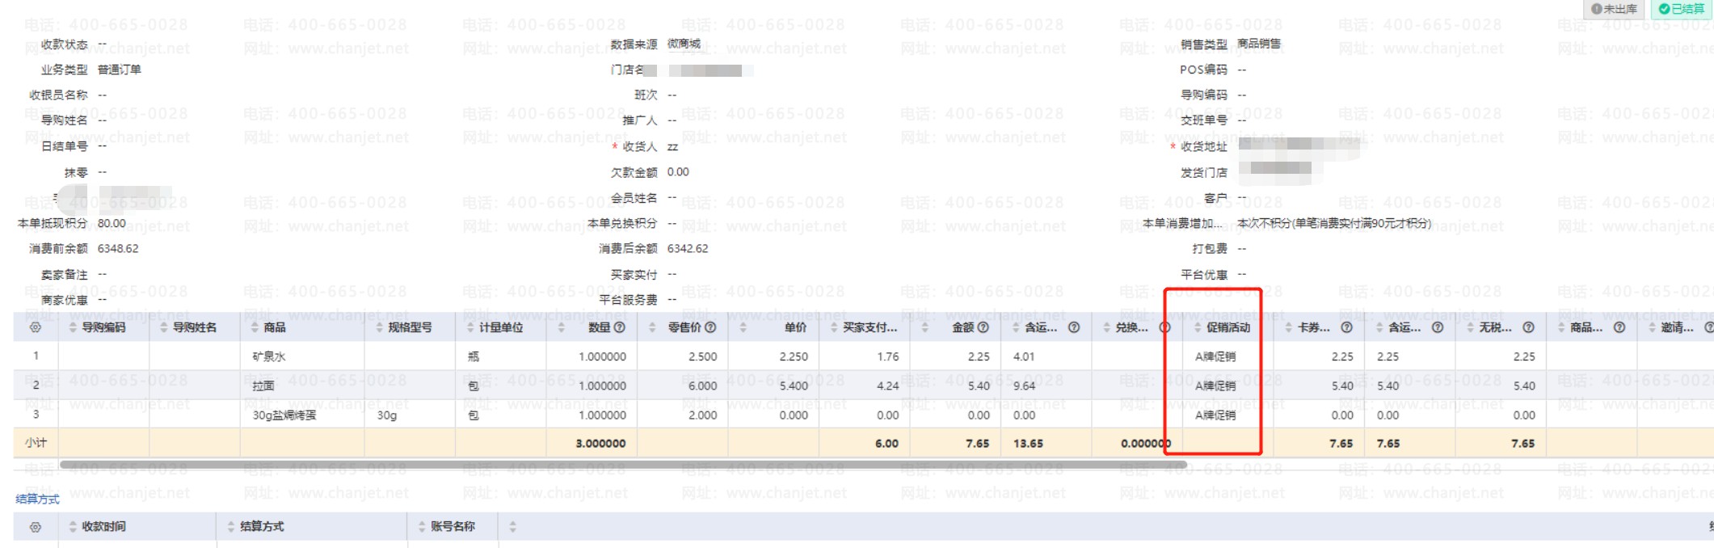Select product cell 拉面
The image size is (1714, 548).
[263, 386]
